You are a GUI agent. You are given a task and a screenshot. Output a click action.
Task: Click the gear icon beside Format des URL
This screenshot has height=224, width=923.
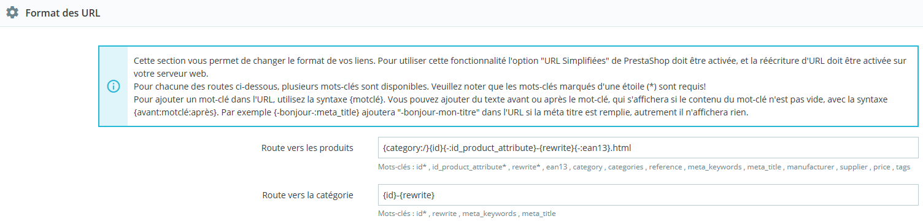click(12, 12)
